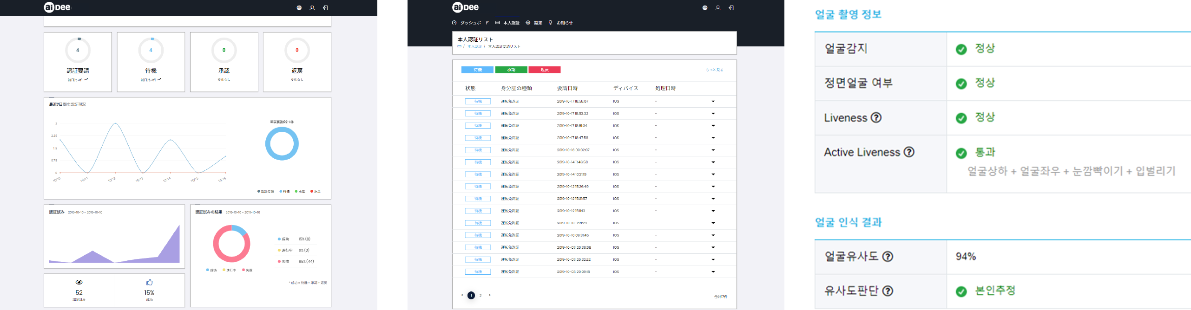Viewport: 1191px width, 310px height.
Task: Click green check icon in 정면얼굴 여부 row
Action: click(x=961, y=84)
